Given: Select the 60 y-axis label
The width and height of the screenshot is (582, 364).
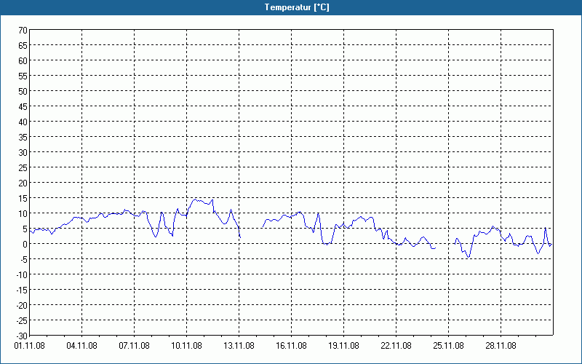Looking at the screenshot, I should click(23, 60).
